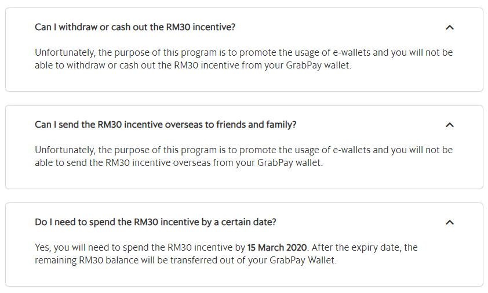Image resolution: width=488 pixels, height=293 pixels.
Task: Collapse the send incentive overseas question chevron
Action: [450, 125]
